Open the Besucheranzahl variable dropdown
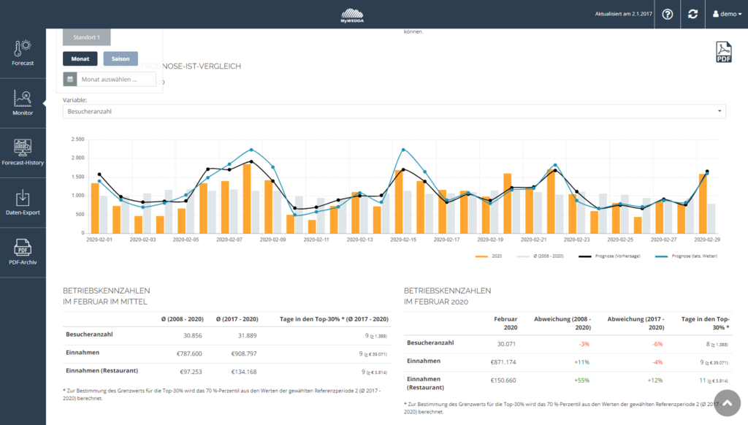 click(394, 112)
